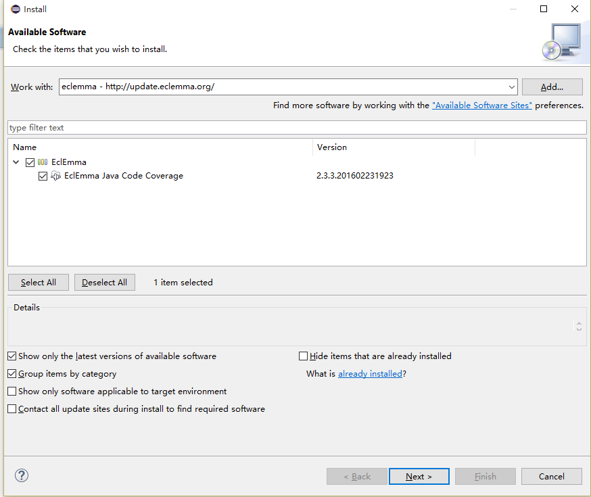Click the install wizard computer and CD image
Viewport: 591px width, 497px height.
click(562, 42)
